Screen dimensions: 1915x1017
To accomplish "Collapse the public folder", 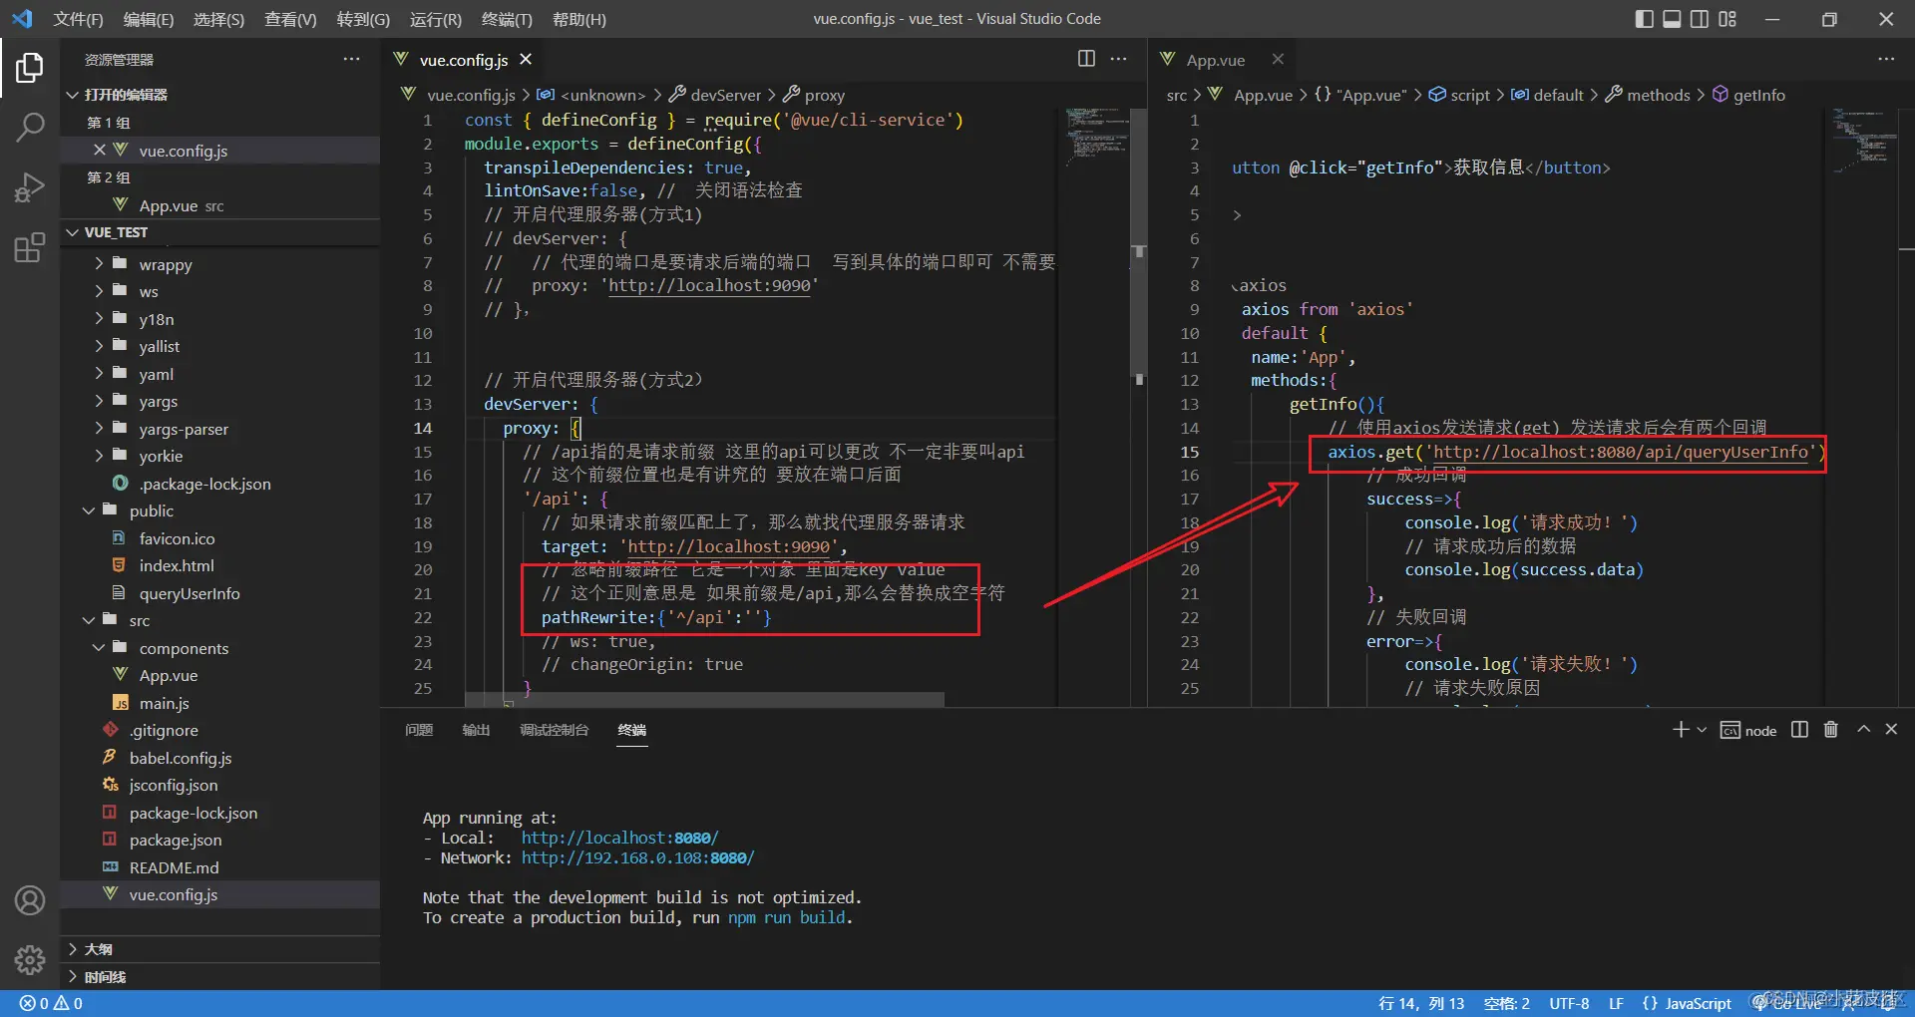I will [152, 510].
